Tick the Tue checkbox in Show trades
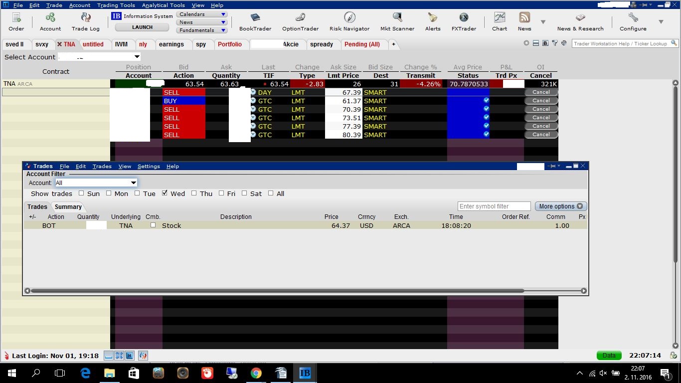 point(137,193)
